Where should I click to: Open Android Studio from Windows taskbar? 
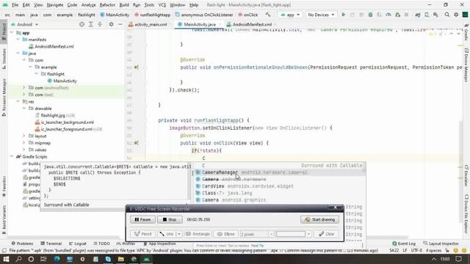[146, 259]
